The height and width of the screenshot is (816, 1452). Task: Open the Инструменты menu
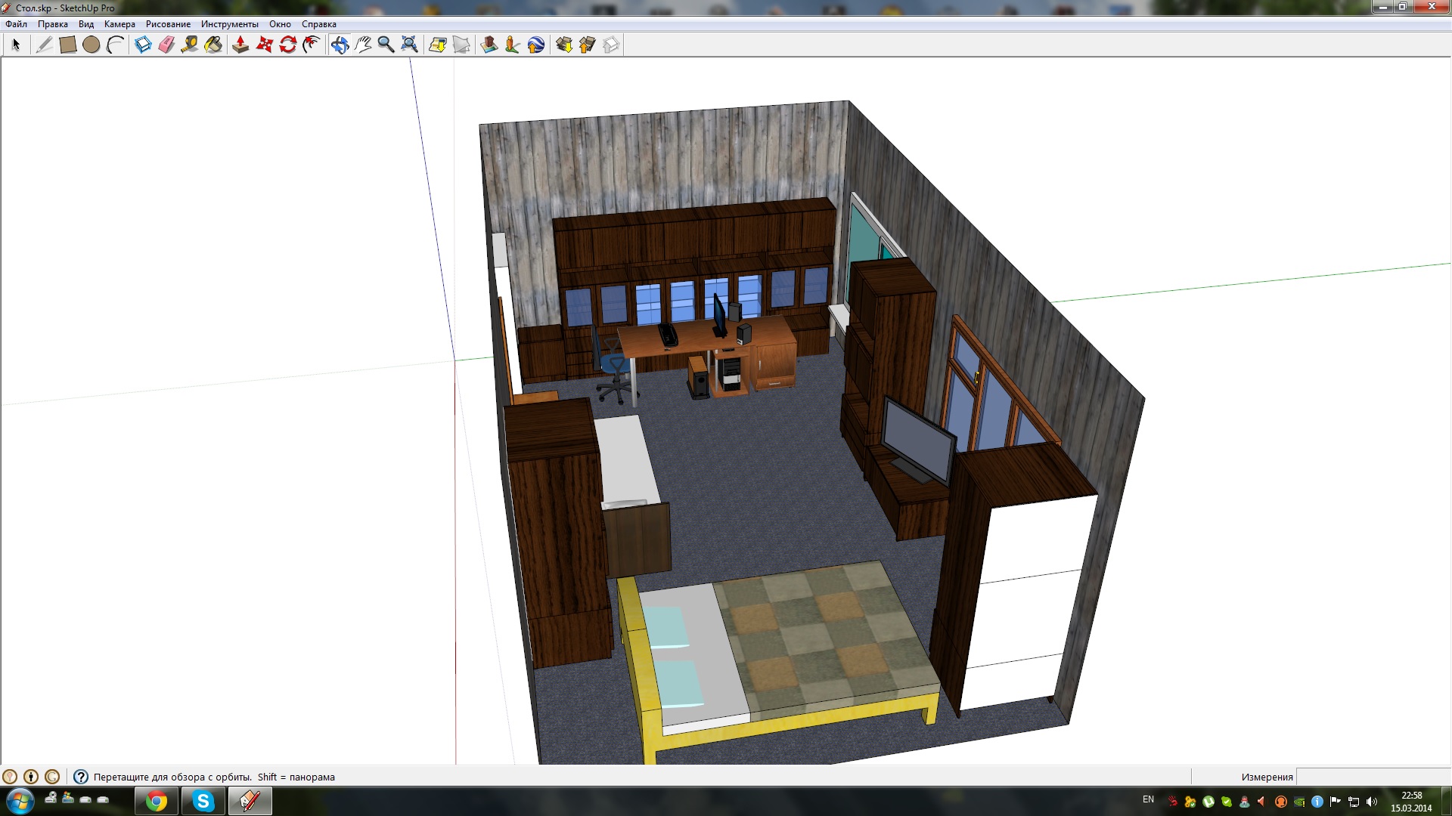[229, 24]
